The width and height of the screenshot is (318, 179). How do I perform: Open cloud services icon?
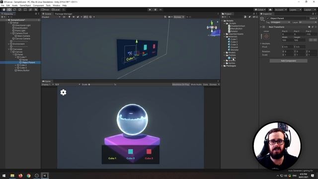pos(270,9)
